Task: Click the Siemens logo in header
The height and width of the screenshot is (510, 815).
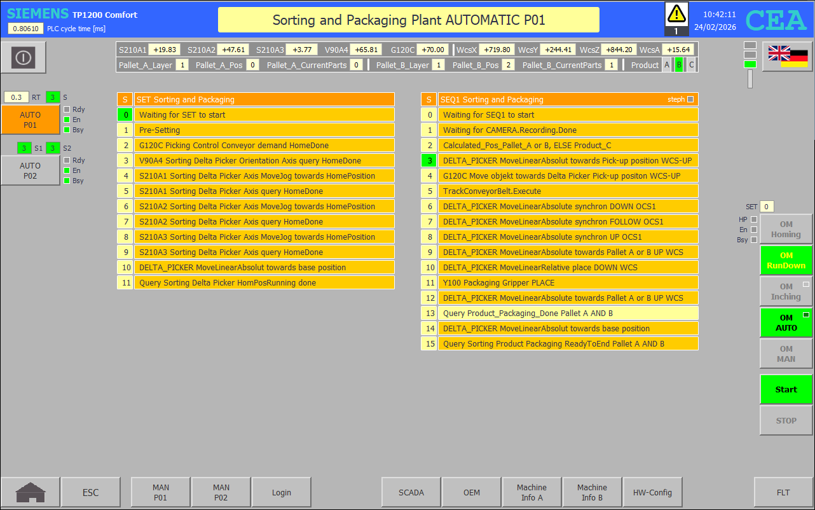Action: (38, 14)
